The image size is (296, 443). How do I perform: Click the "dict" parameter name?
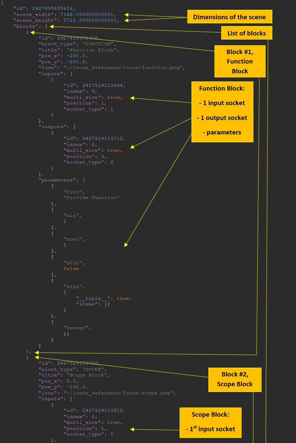(x=73, y=263)
